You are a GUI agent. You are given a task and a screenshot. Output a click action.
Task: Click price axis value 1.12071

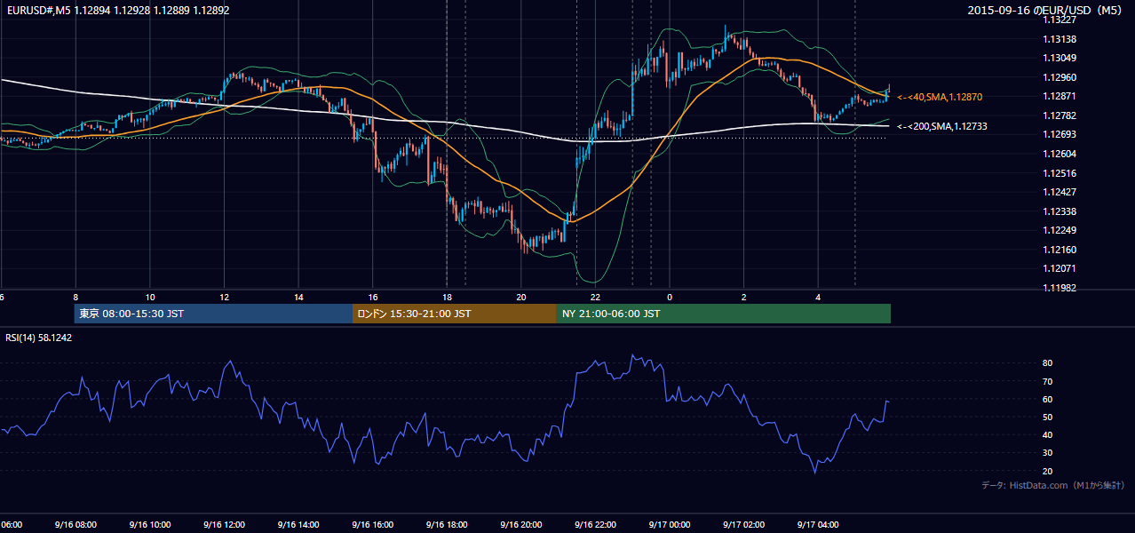(1060, 268)
